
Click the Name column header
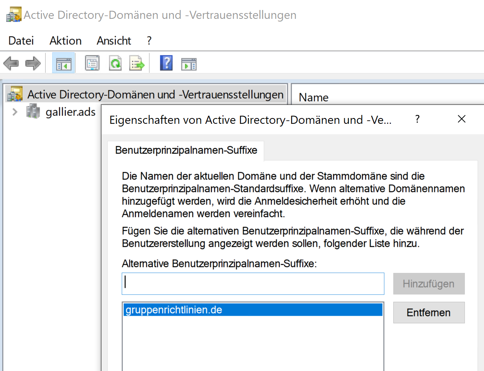314,98
